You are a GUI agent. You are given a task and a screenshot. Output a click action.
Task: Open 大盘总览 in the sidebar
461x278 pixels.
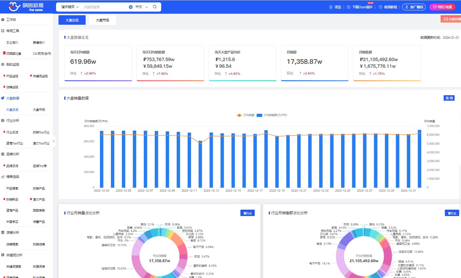pyautogui.click(x=12, y=110)
